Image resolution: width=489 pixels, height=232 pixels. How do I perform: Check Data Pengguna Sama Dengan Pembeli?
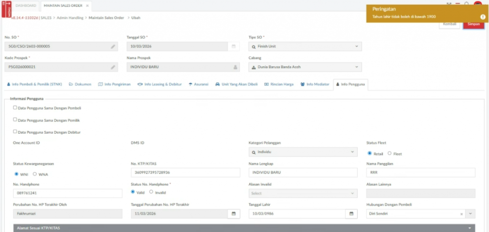click(x=15, y=108)
